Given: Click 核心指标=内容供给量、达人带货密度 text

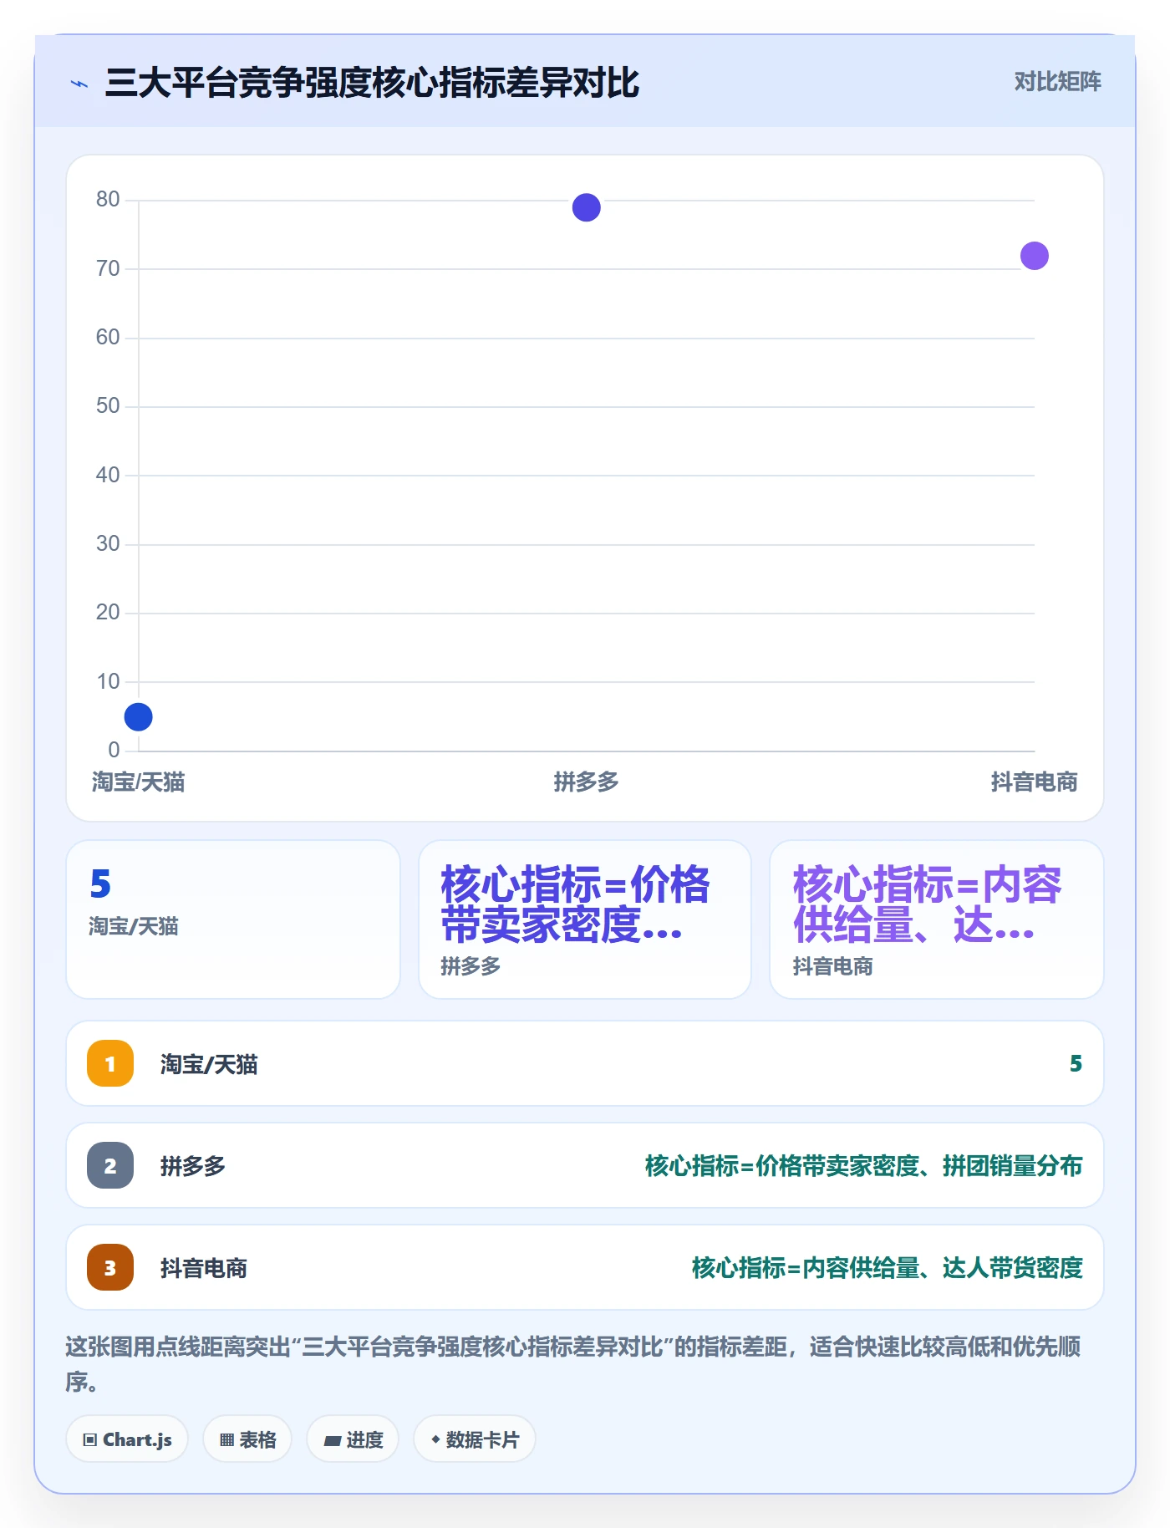Looking at the screenshot, I should pos(887,1267).
